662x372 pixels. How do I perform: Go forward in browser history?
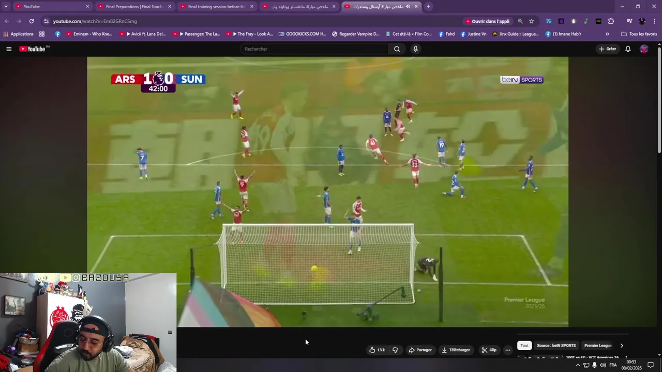(19, 21)
